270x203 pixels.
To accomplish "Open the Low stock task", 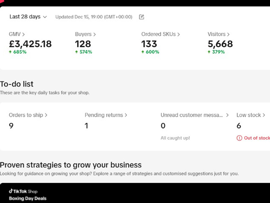I will pos(251,115).
